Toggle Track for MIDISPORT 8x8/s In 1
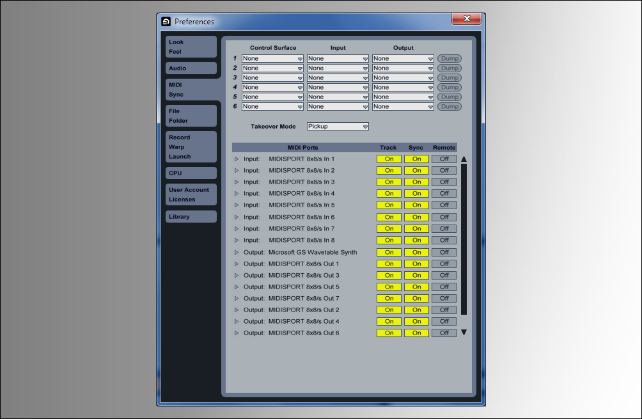 (x=389, y=159)
